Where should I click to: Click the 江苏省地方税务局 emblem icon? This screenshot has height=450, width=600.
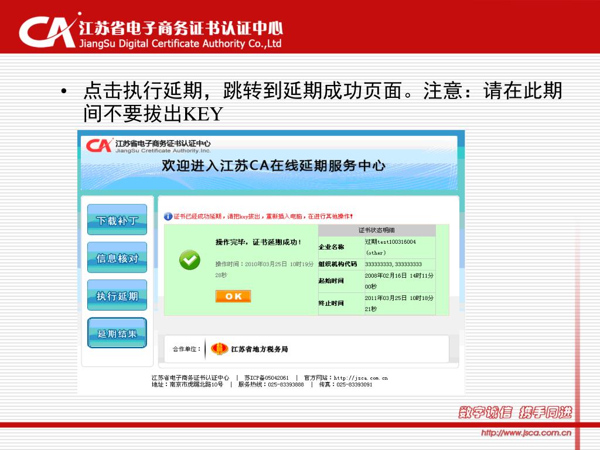point(219,349)
